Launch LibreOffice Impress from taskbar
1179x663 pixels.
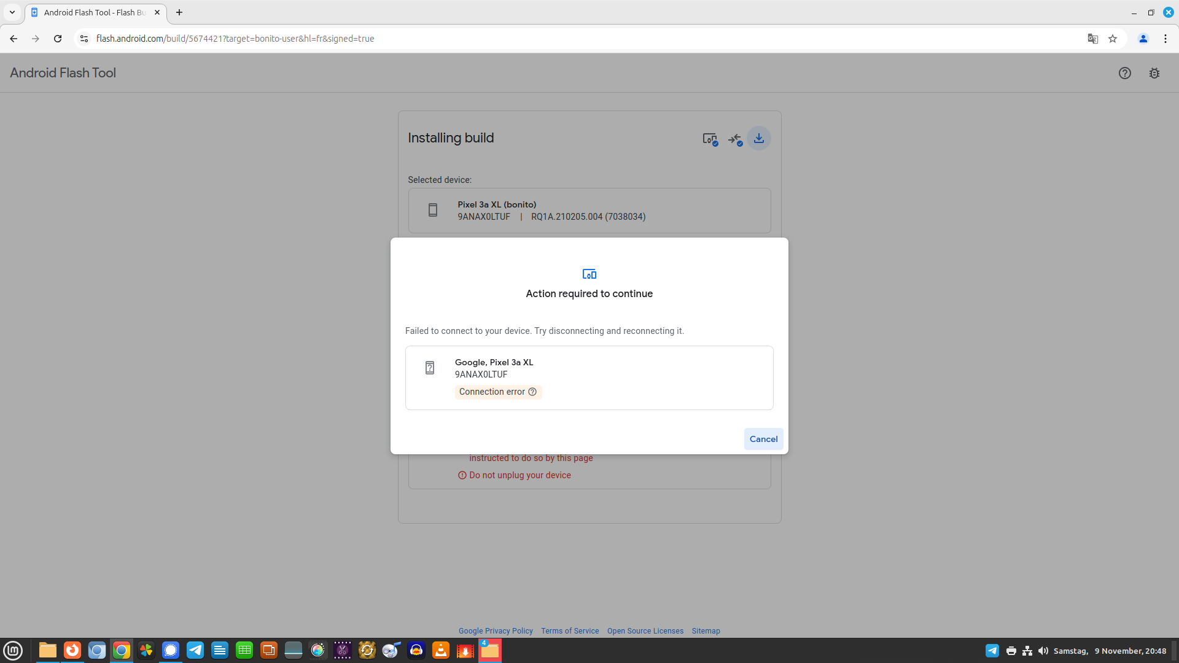[x=269, y=650]
